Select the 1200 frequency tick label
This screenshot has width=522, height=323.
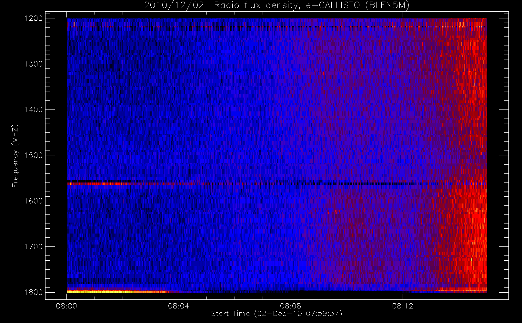pyautogui.click(x=34, y=18)
